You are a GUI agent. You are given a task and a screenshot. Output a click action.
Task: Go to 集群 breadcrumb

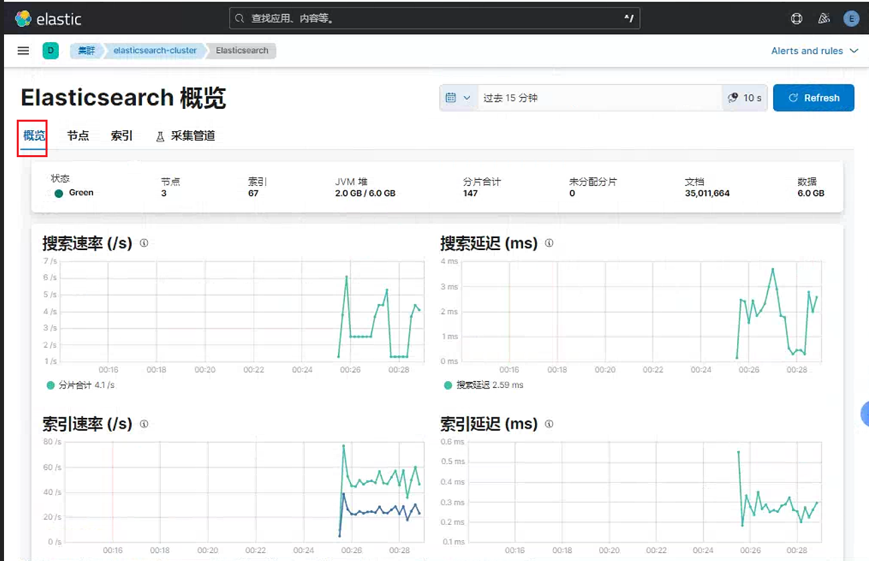pos(86,51)
